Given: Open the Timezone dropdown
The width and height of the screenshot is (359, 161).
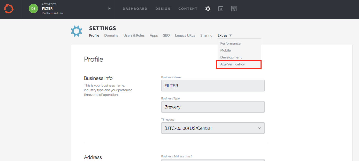Looking at the screenshot, I should (213, 128).
